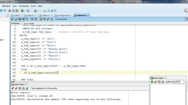188x105 pixels.
Task: Click the Cut scissors icon
Action: pos(10,11)
